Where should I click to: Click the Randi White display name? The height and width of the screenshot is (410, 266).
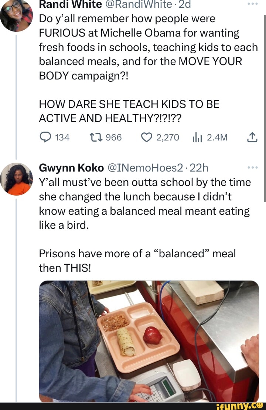pyautogui.click(x=70, y=4)
